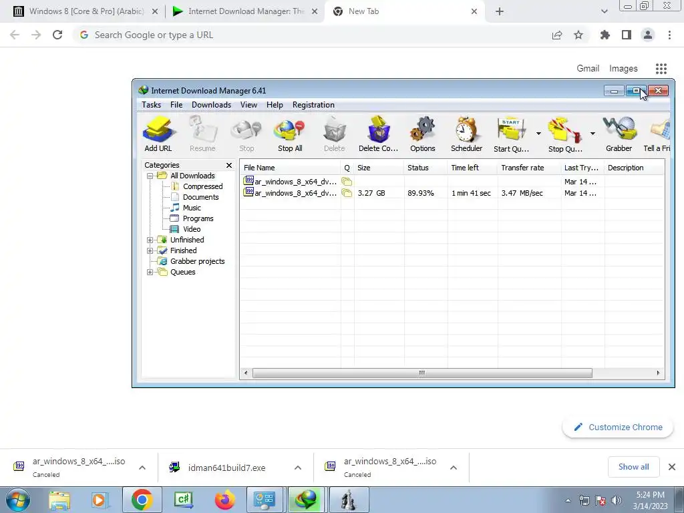Open Stop Queue dropdown arrow

[x=593, y=134]
